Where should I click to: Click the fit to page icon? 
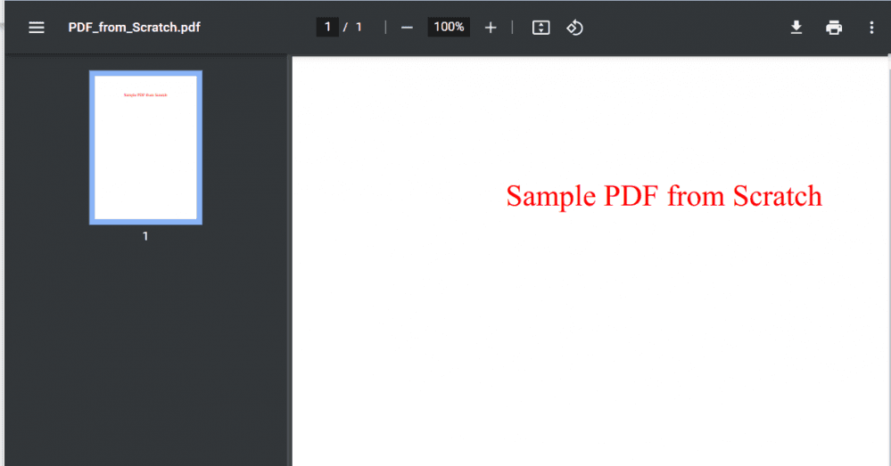[540, 28]
